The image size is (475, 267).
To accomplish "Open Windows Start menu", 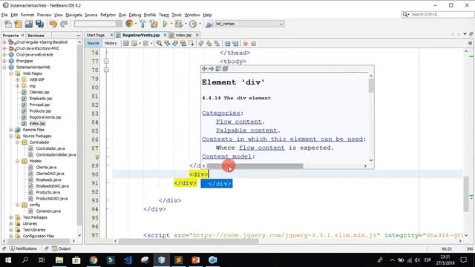I will pyautogui.click(x=8, y=260).
